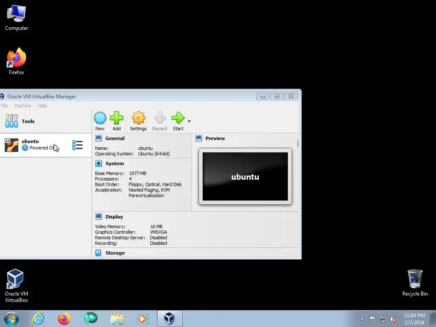Open the ubuntu machine list menu icon
The image size is (436, 327).
coord(77,145)
